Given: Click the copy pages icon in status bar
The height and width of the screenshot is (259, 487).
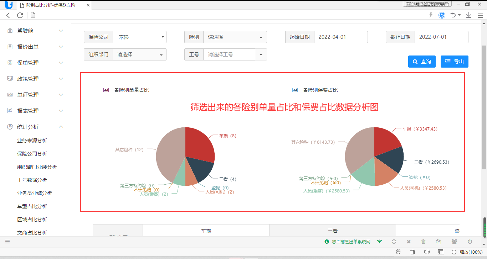Looking at the screenshot, I should pyautogui.click(x=439, y=242).
